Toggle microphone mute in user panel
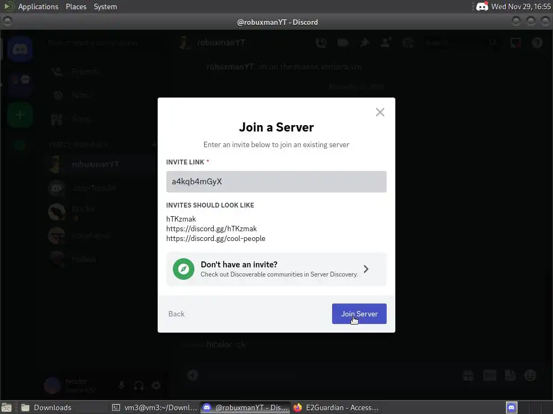 (122, 385)
